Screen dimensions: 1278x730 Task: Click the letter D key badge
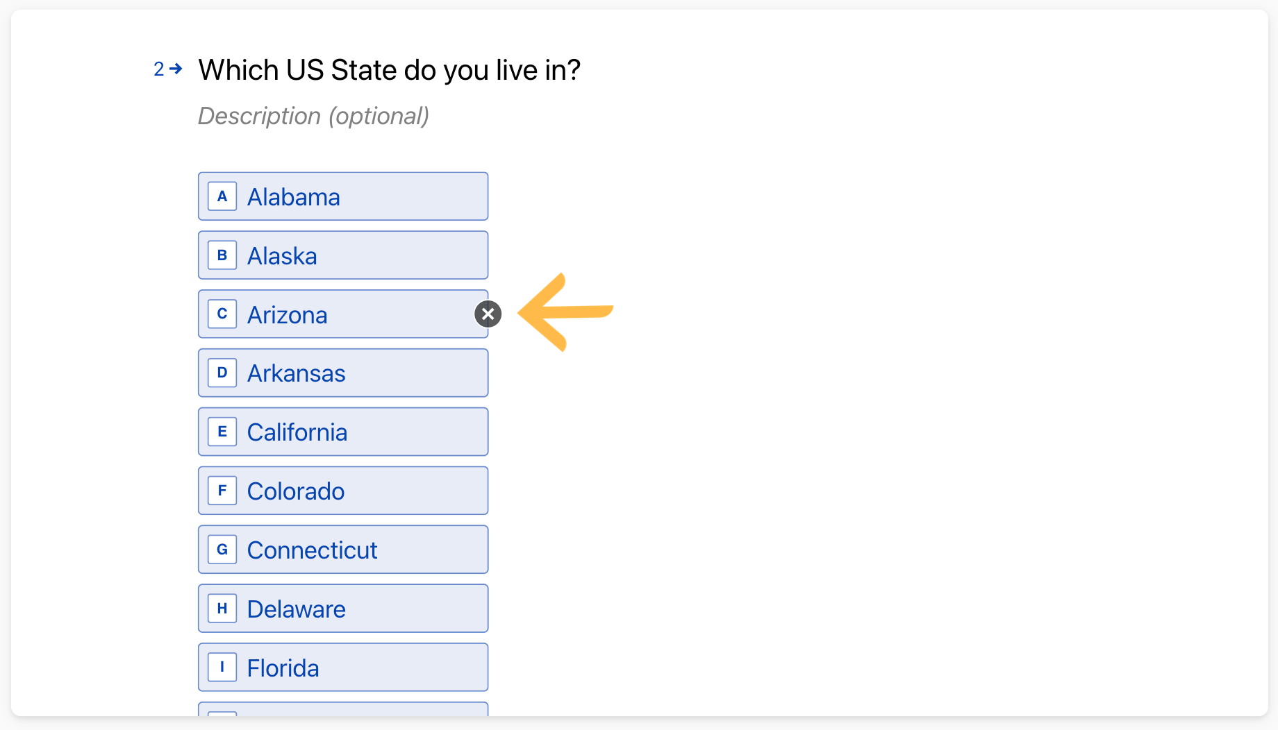[x=222, y=373]
